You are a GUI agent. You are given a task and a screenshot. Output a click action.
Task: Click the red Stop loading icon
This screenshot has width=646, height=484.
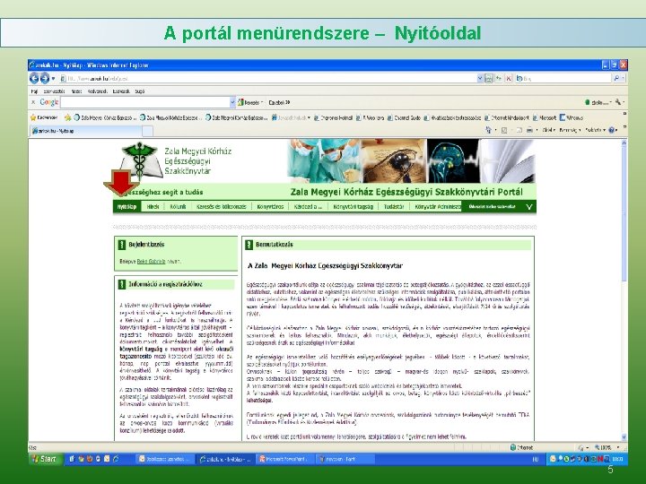[509, 78]
